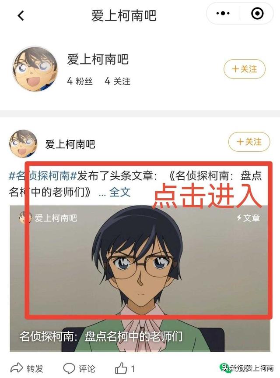280x378 pixels.
Task: Open the post author name 爱上柯南吧
Action: [x=70, y=144]
